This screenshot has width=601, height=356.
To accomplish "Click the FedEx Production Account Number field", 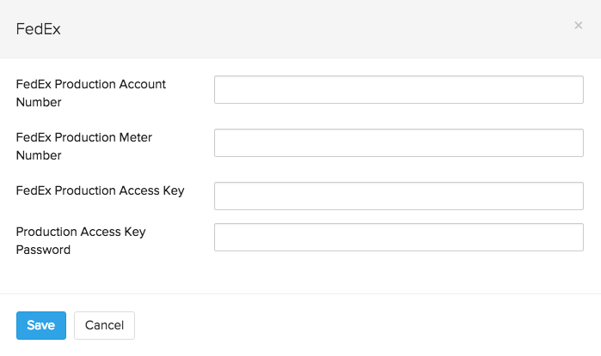I will tap(398, 89).
